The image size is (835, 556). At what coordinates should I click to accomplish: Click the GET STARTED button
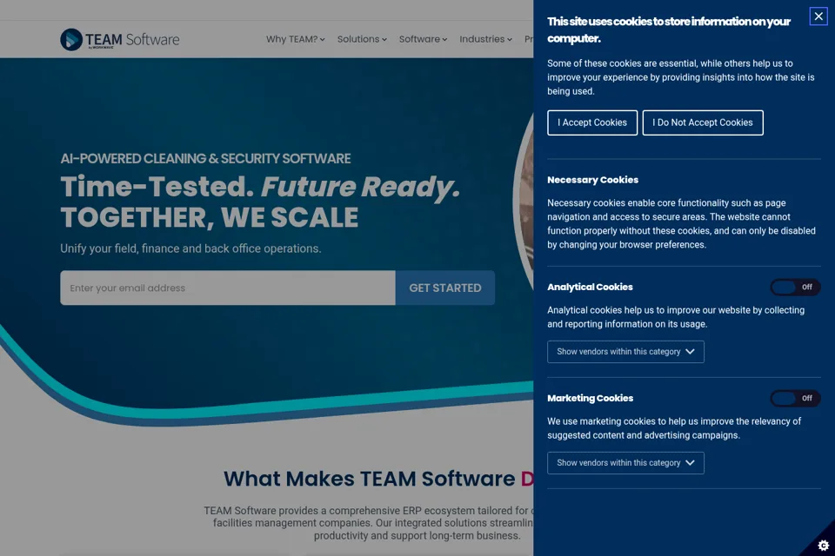coord(445,288)
